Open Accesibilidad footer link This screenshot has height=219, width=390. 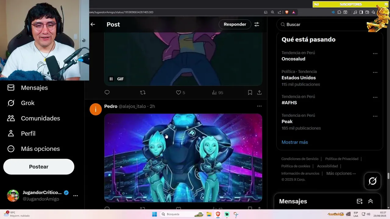pos(328,166)
